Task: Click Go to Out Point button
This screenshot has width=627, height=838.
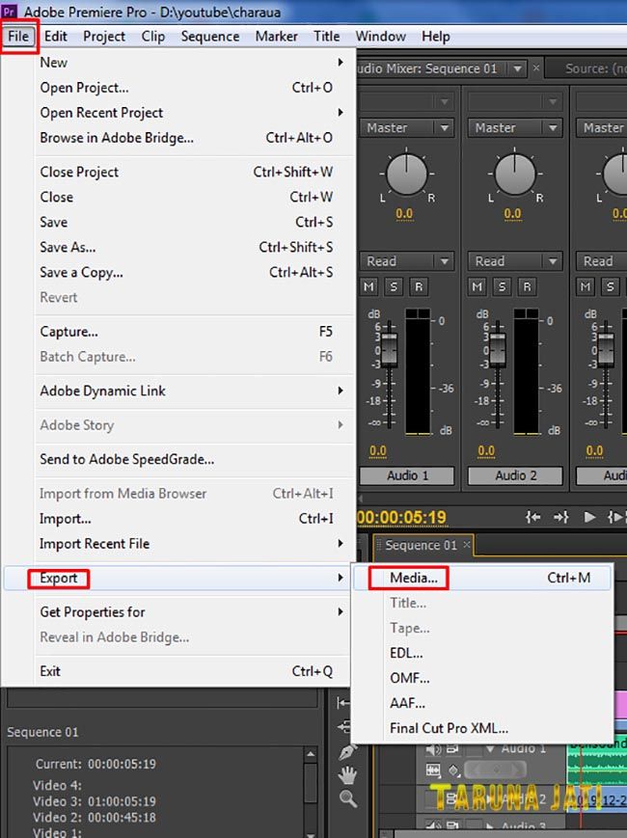Action: (x=560, y=517)
